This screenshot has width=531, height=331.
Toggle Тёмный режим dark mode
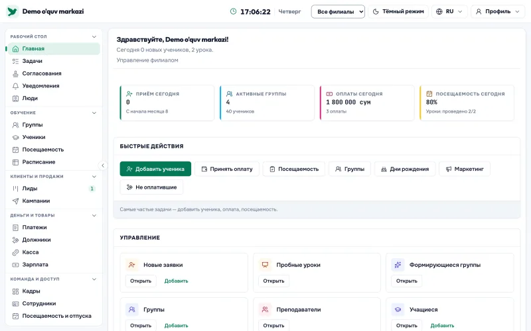click(398, 11)
